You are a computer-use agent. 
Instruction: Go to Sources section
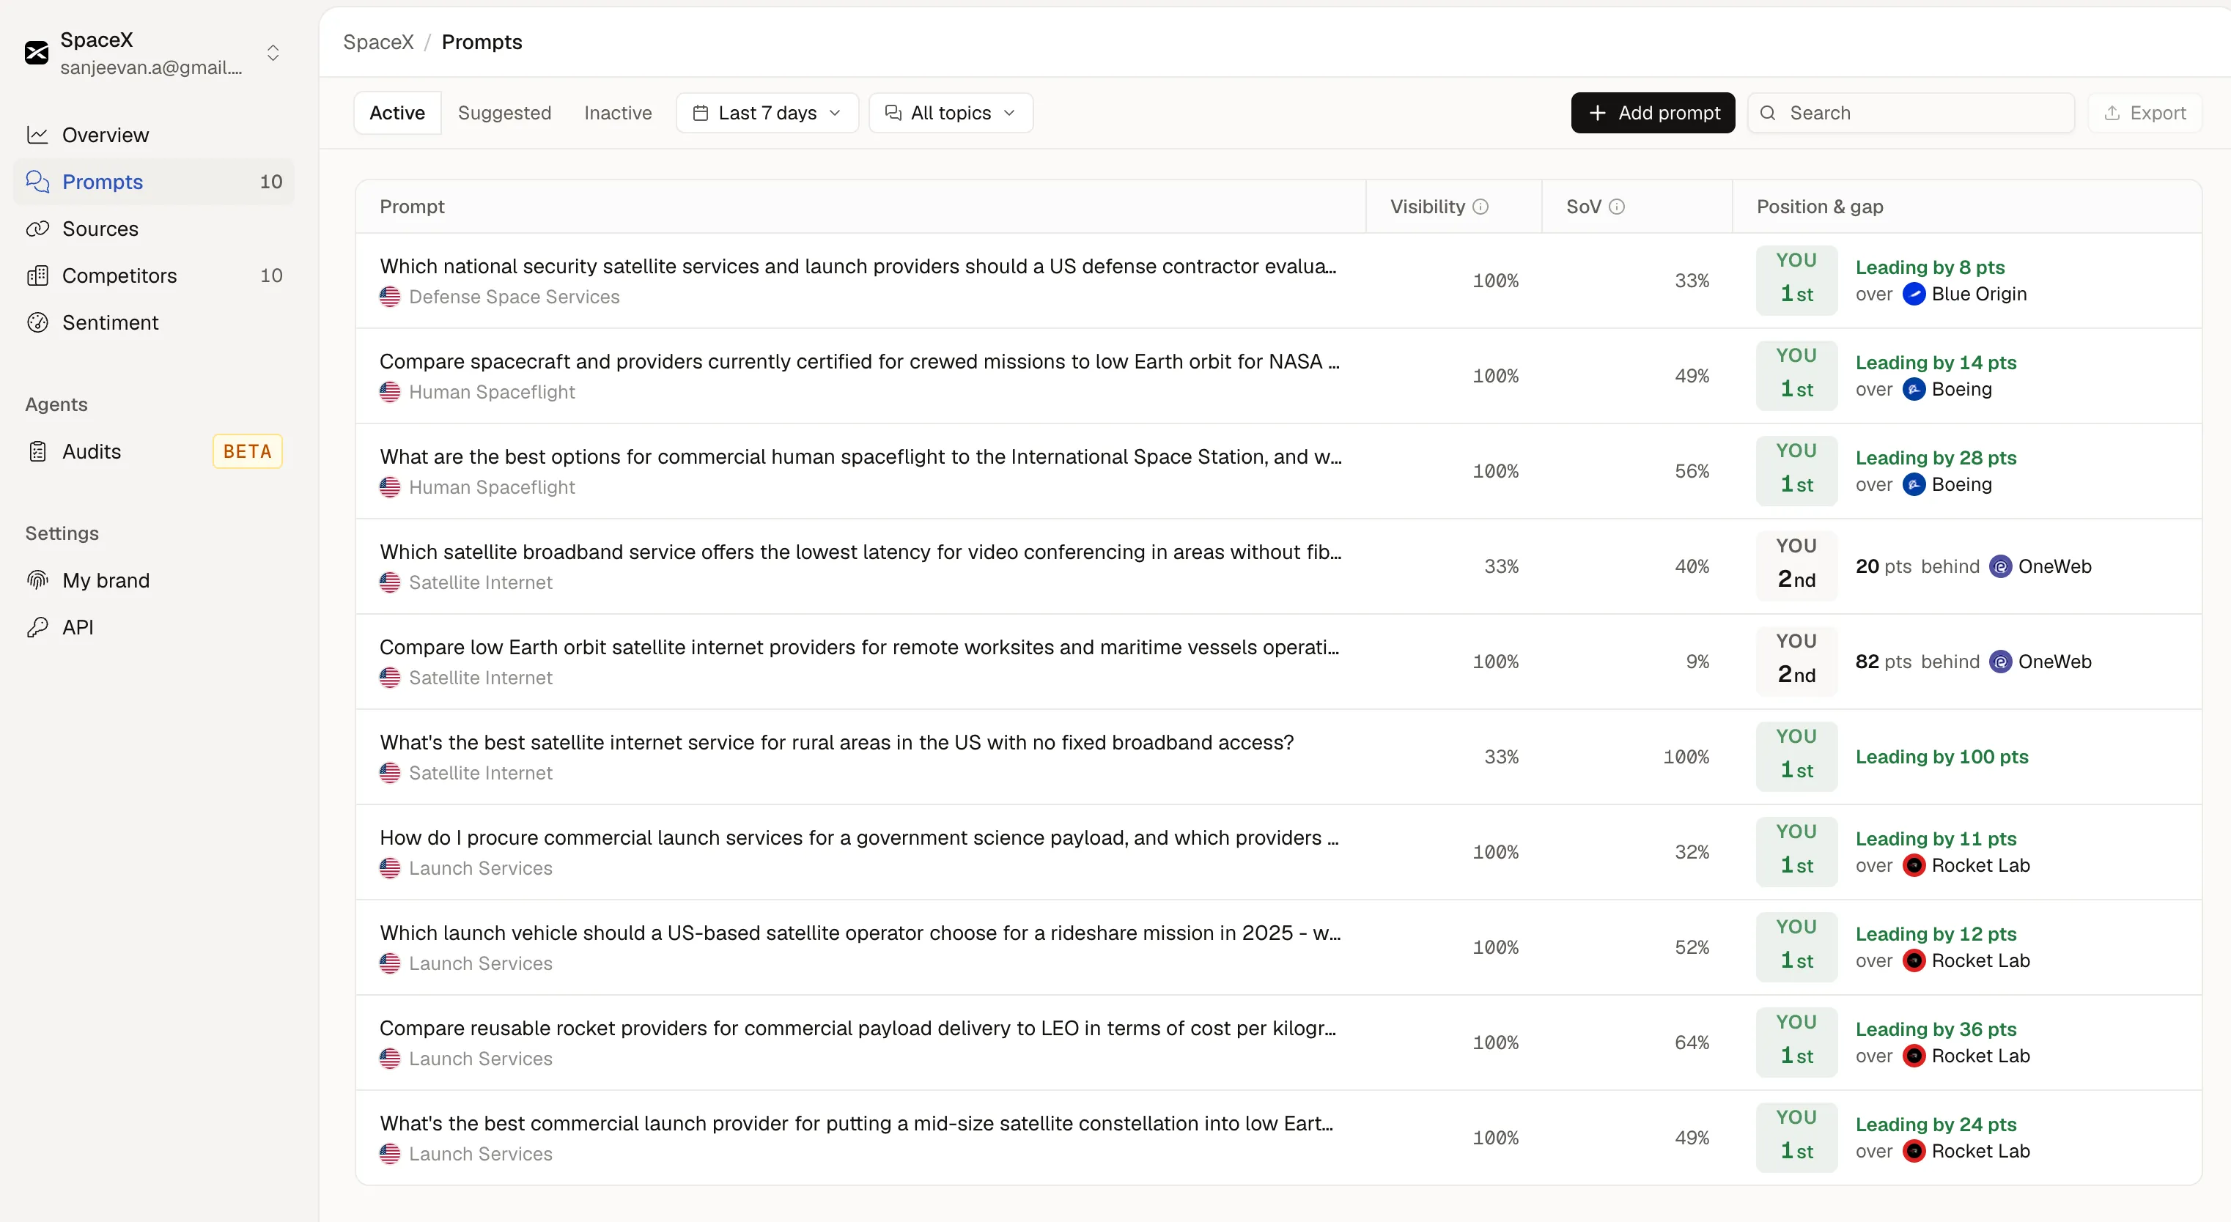[x=154, y=229]
